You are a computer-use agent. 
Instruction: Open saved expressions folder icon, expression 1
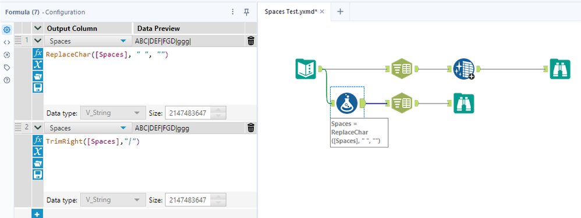[38, 76]
